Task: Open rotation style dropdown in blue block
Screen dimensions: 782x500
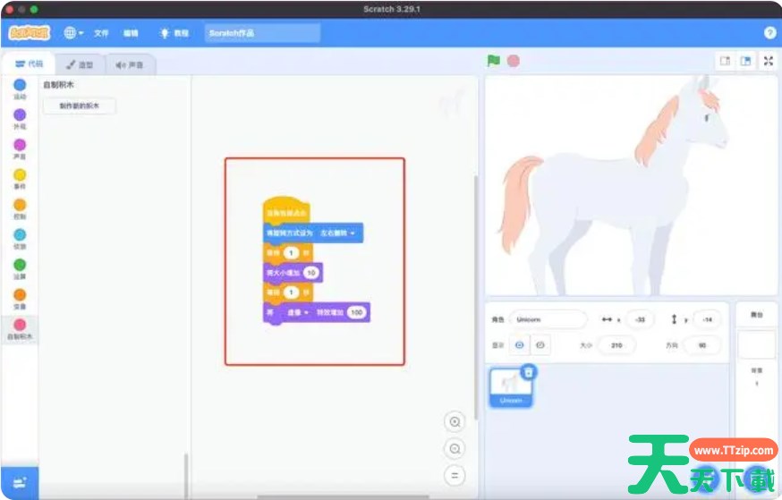Action: (x=337, y=233)
